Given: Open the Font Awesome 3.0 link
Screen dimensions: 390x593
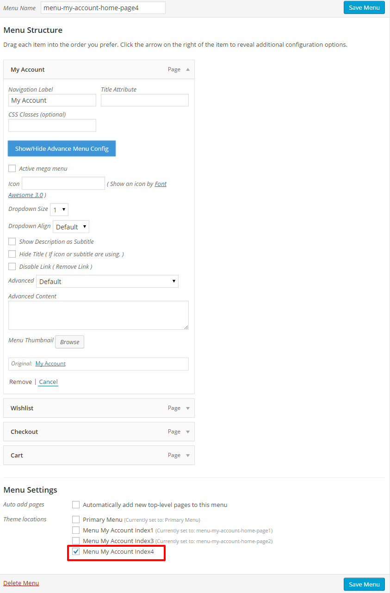Looking at the screenshot, I should click(x=87, y=189).
